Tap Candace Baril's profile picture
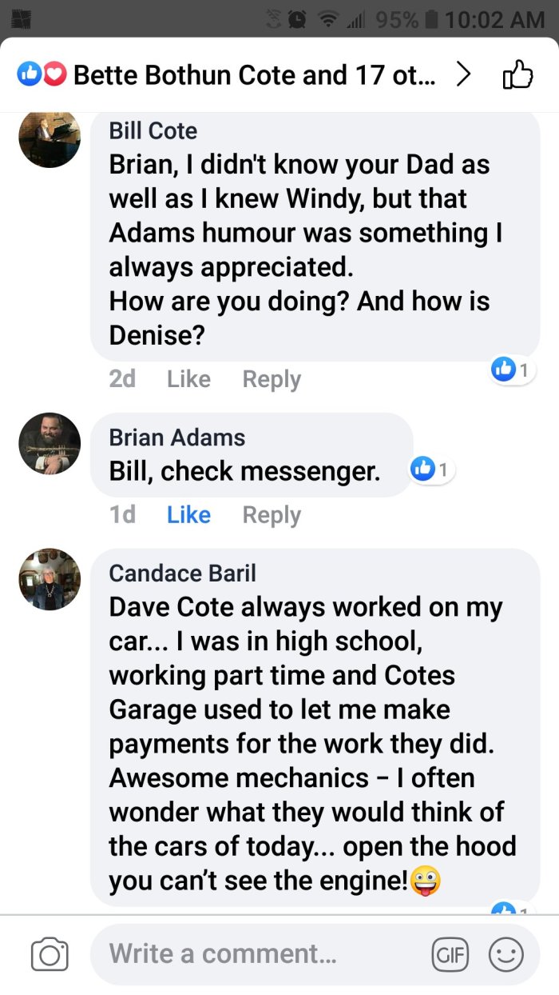The width and height of the screenshot is (559, 995). point(50,579)
